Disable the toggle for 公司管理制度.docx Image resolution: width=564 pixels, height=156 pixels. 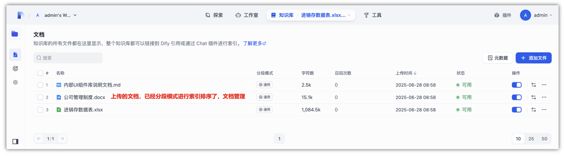click(516, 97)
